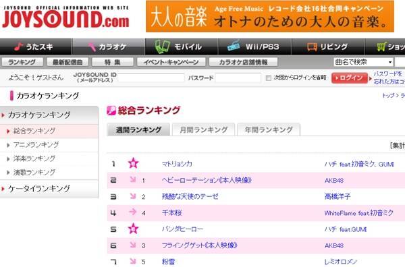Click the JOYSOUND ID email input field
405x267 pixels.
pyautogui.click(x=151, y=78)
